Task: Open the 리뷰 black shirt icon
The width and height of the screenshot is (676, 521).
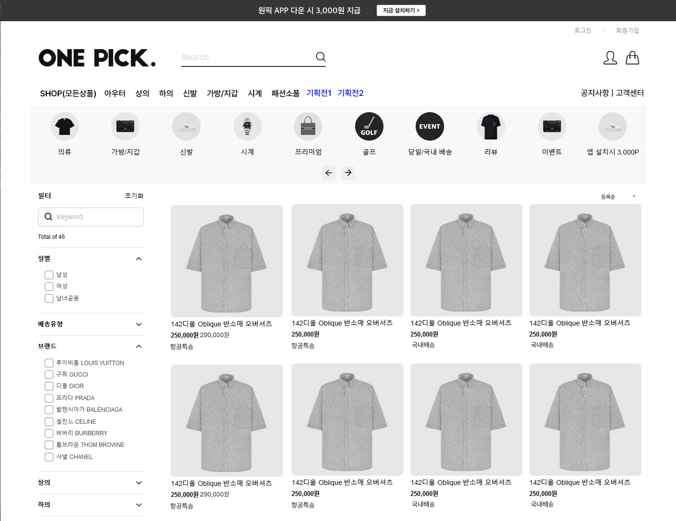Action: [x=491, y=127]
